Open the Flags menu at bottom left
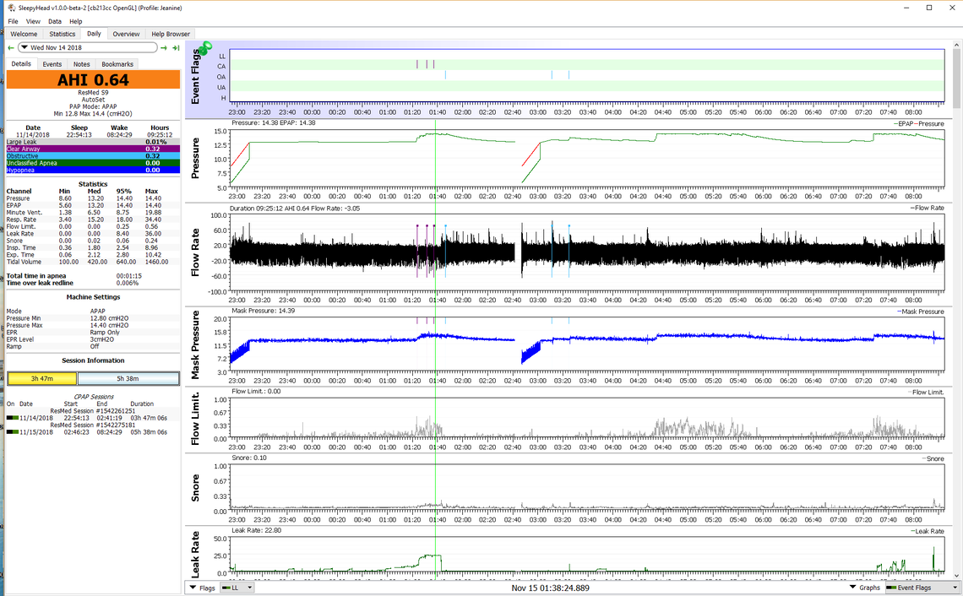963x596 pixels. (x=202, y=588)
